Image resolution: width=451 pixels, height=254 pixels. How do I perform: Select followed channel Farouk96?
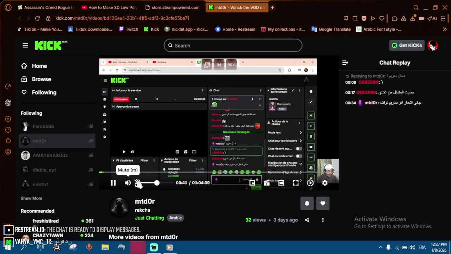coord(56,126)
